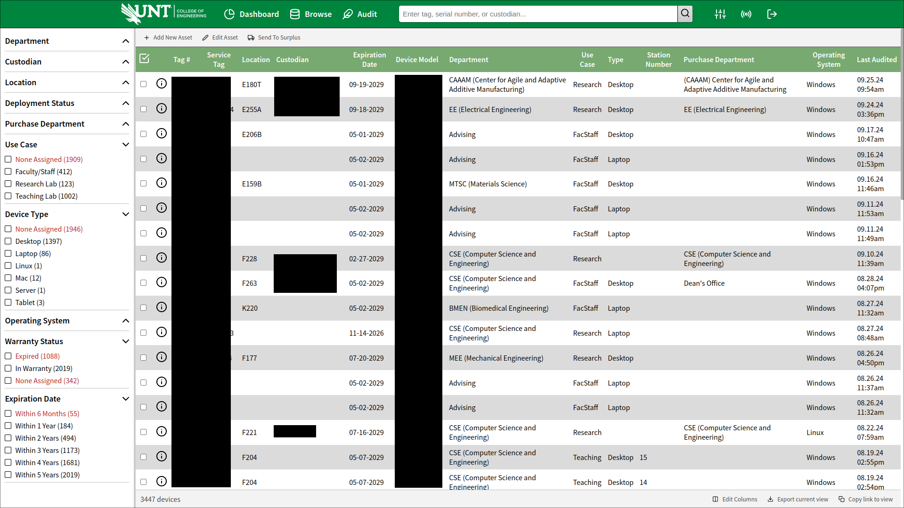The width and height of the screenshot is (904, 508).
Task: Expand the Location filter
Action: pos(67,82)
